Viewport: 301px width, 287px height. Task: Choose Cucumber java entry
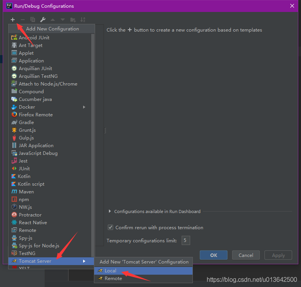50,99
